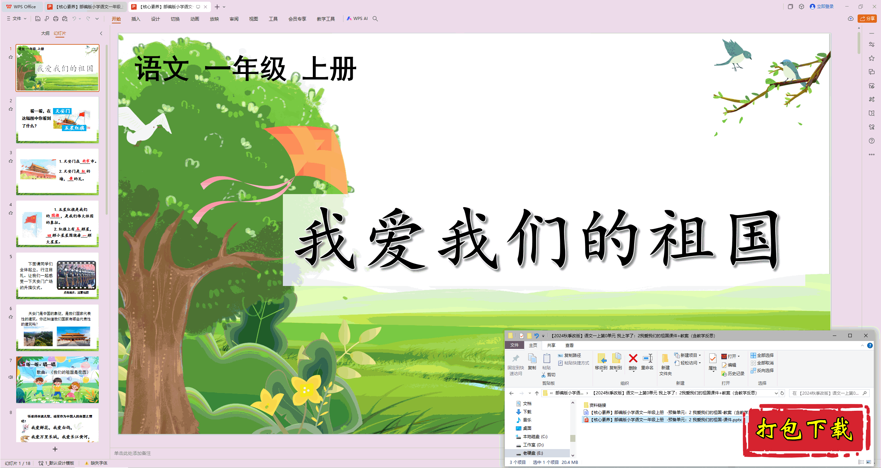881x468 pixels.
Task: Click the slide panel vertical scrollbar
Action: tap(107, 130)
